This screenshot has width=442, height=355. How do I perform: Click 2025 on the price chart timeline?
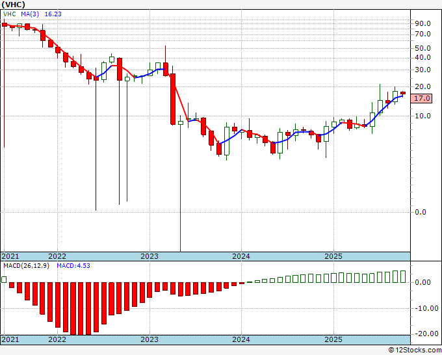333,256
